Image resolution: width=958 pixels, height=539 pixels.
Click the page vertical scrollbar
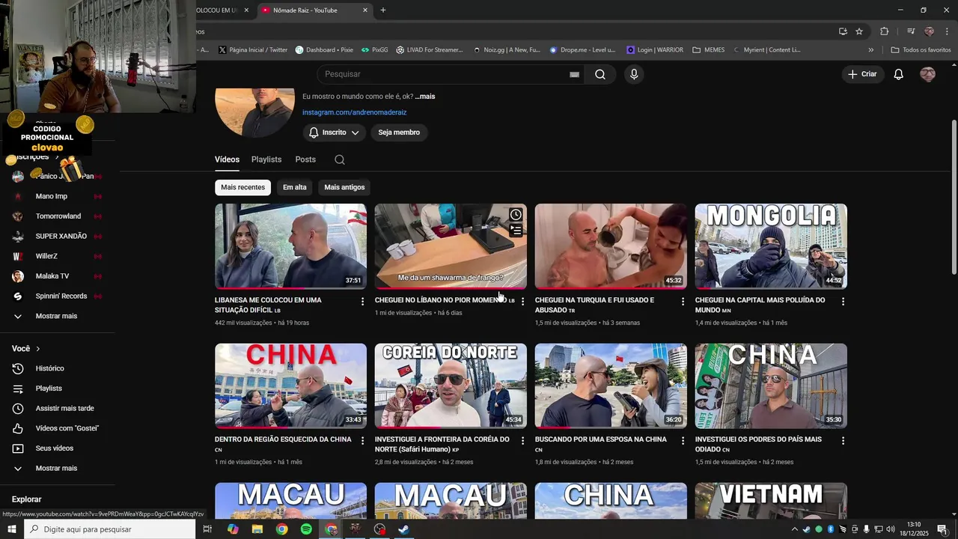[x=954, y=198]
